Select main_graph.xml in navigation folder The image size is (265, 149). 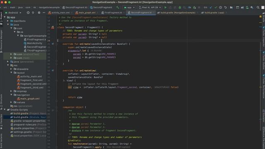(28, 99)
